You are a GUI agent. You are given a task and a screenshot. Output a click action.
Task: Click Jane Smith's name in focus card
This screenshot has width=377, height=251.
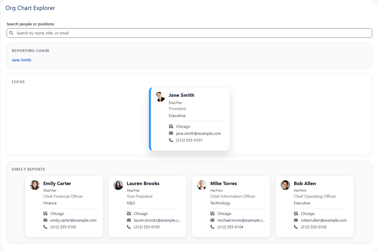pos(181,95)
